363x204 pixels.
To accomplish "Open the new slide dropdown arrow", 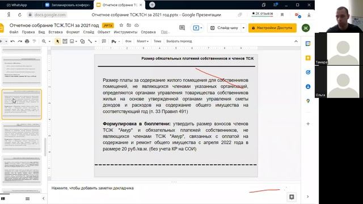I will [6, 41].
